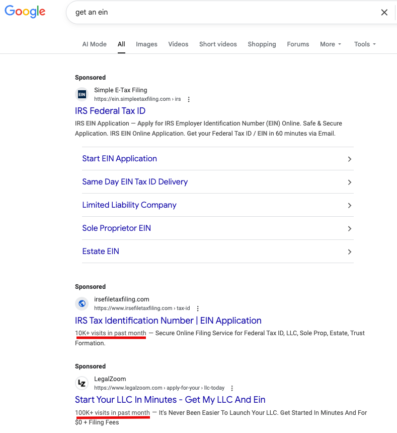Open the three-dot menu for LegalZoom ad

coord(232,388)
